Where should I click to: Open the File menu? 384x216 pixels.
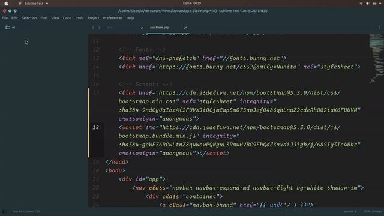click(5, 18)
